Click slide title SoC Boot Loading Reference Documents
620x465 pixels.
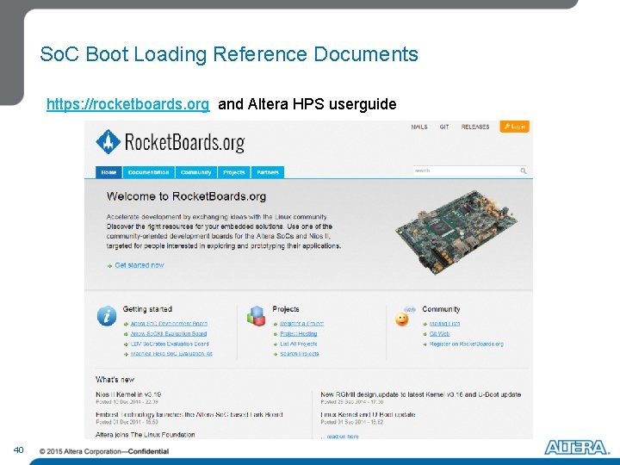tap(229, 54)
